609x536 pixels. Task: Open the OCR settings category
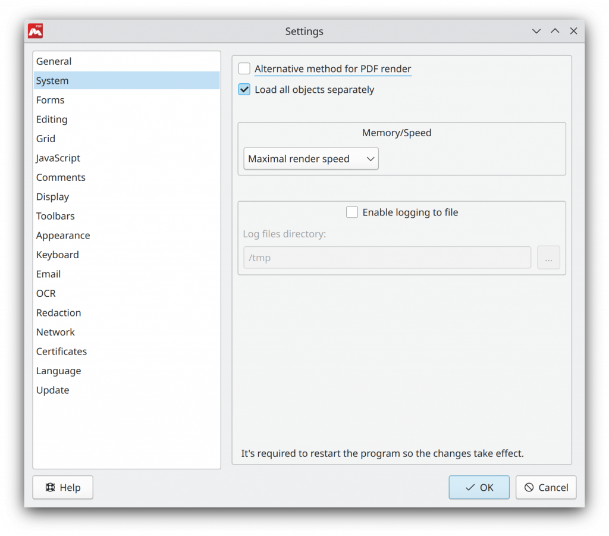(127, 294)
